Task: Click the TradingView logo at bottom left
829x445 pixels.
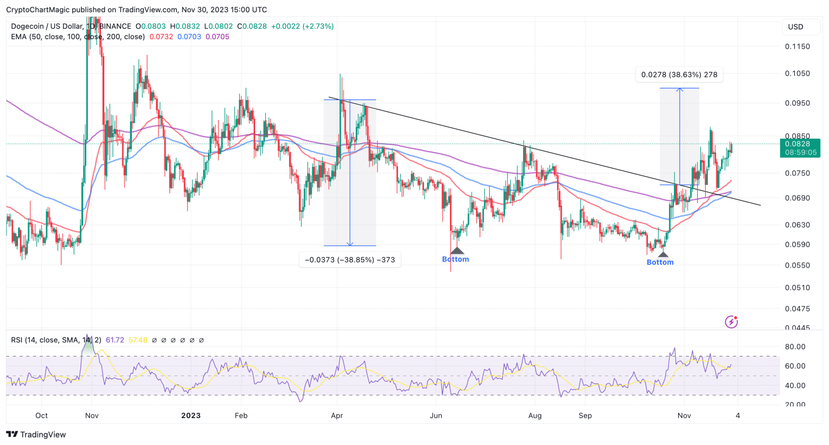Action: [36, 434]
